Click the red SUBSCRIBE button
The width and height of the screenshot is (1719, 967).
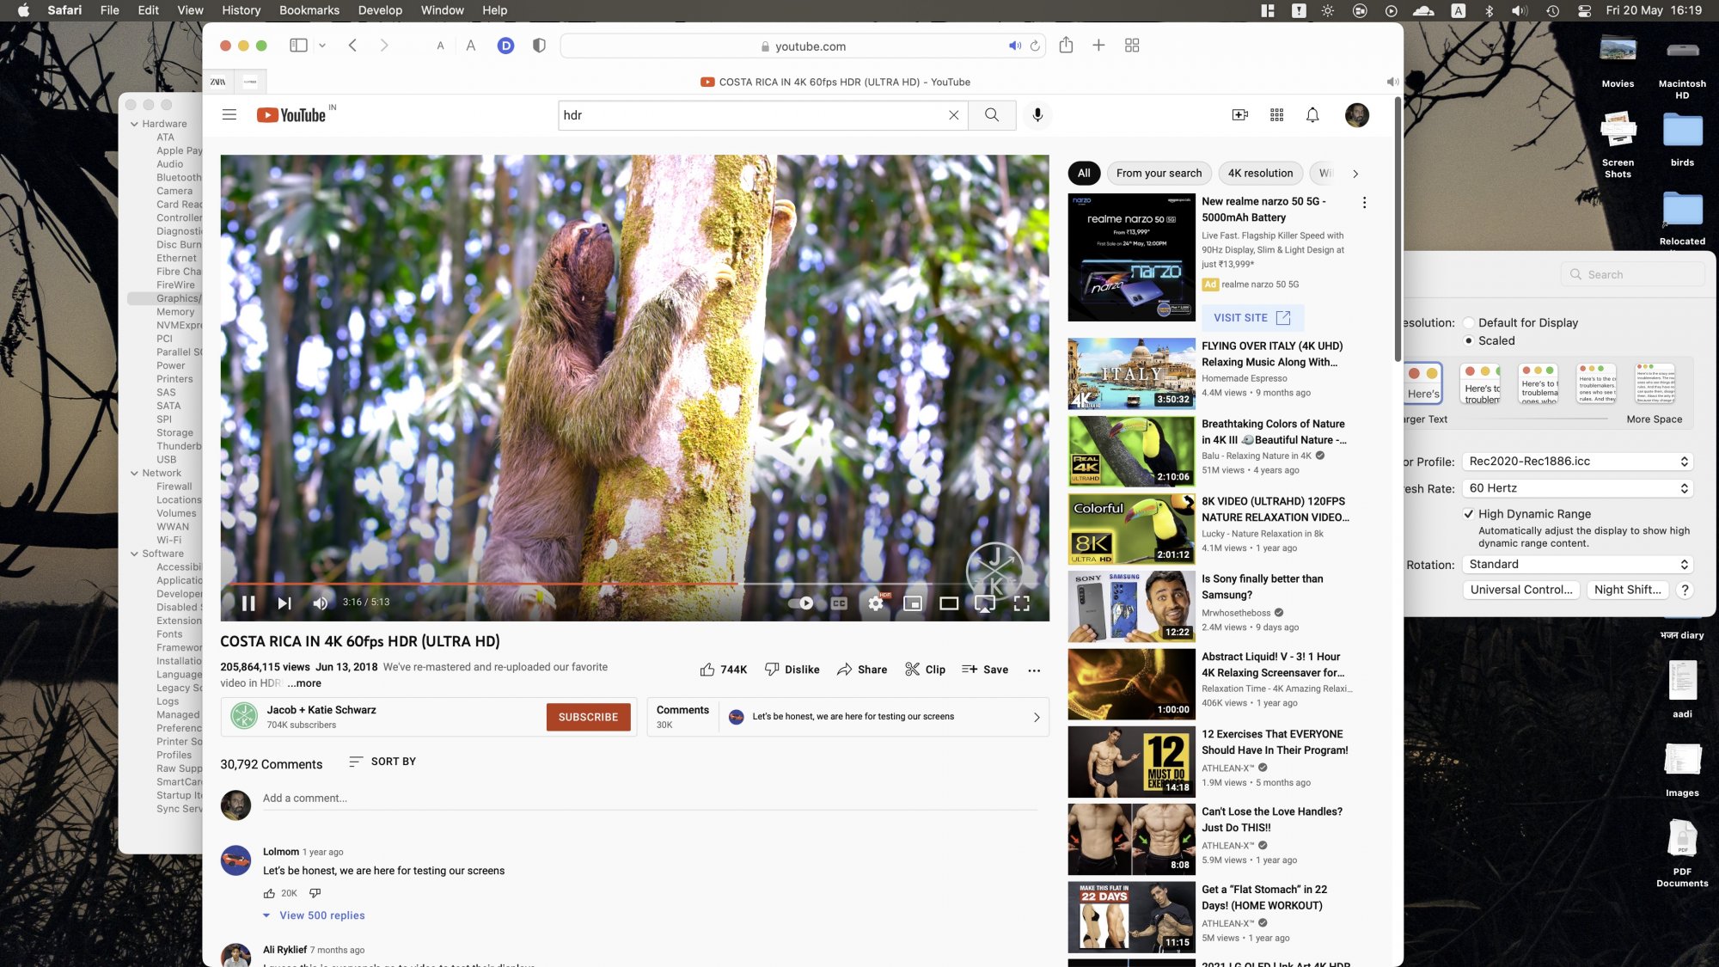pyautogui.click(x=588, y=717)
